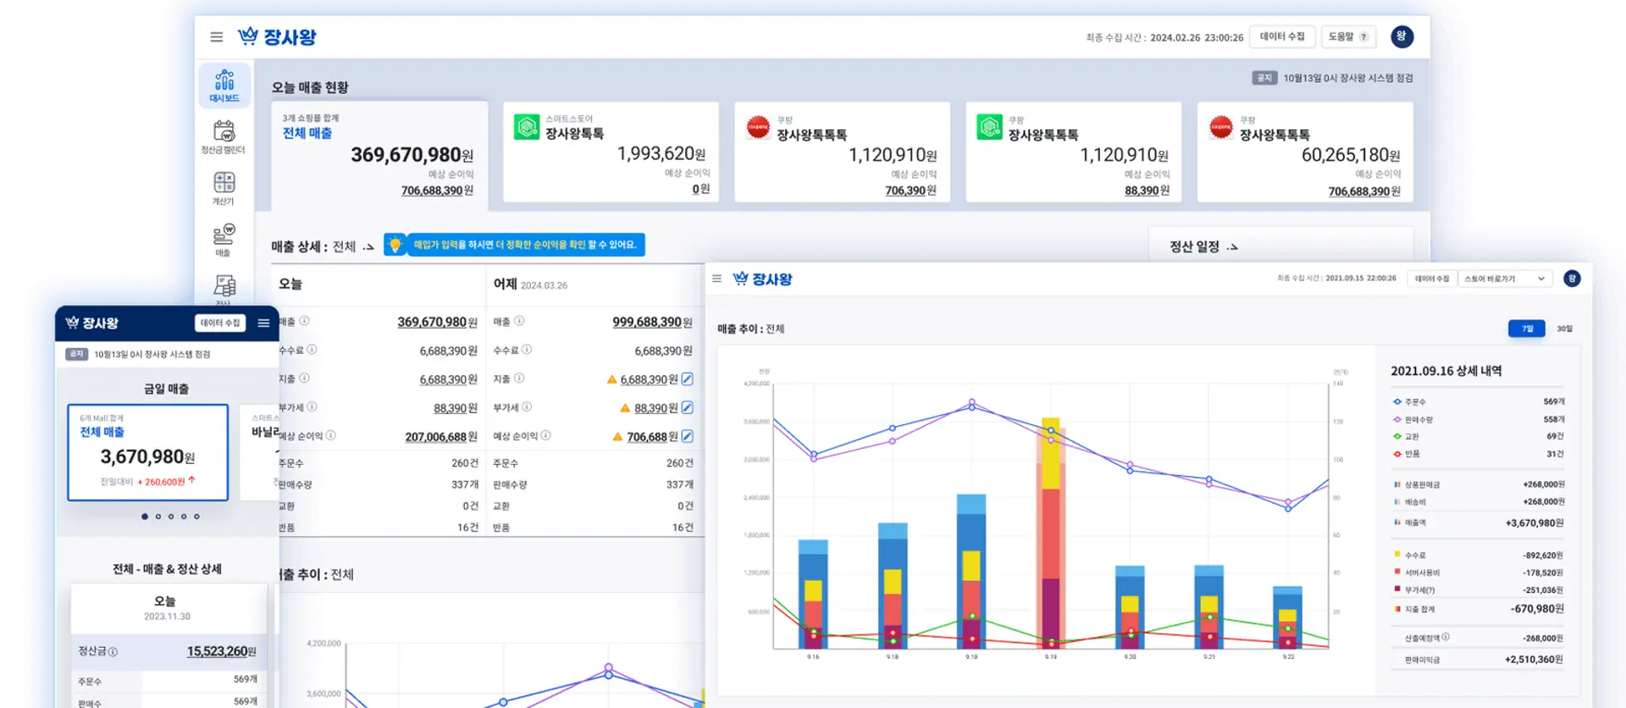Open hamburger menu in chart window
This screenshot has height=708, width=1626.
click(x=716, y=279)
